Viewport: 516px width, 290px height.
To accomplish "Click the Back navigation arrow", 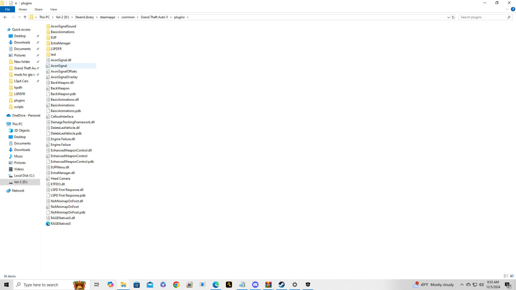I will coord(5,17).
